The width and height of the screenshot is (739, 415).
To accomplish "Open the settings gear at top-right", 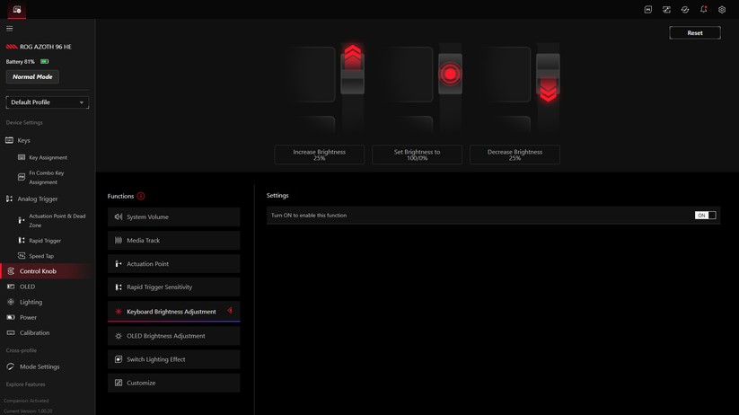I will (x=722, y=9).
